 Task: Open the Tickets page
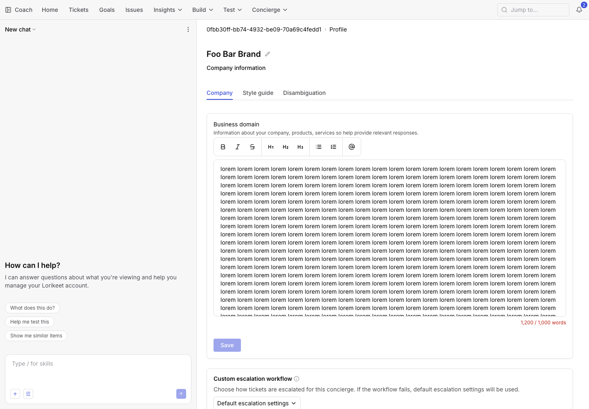coord(79,10)
